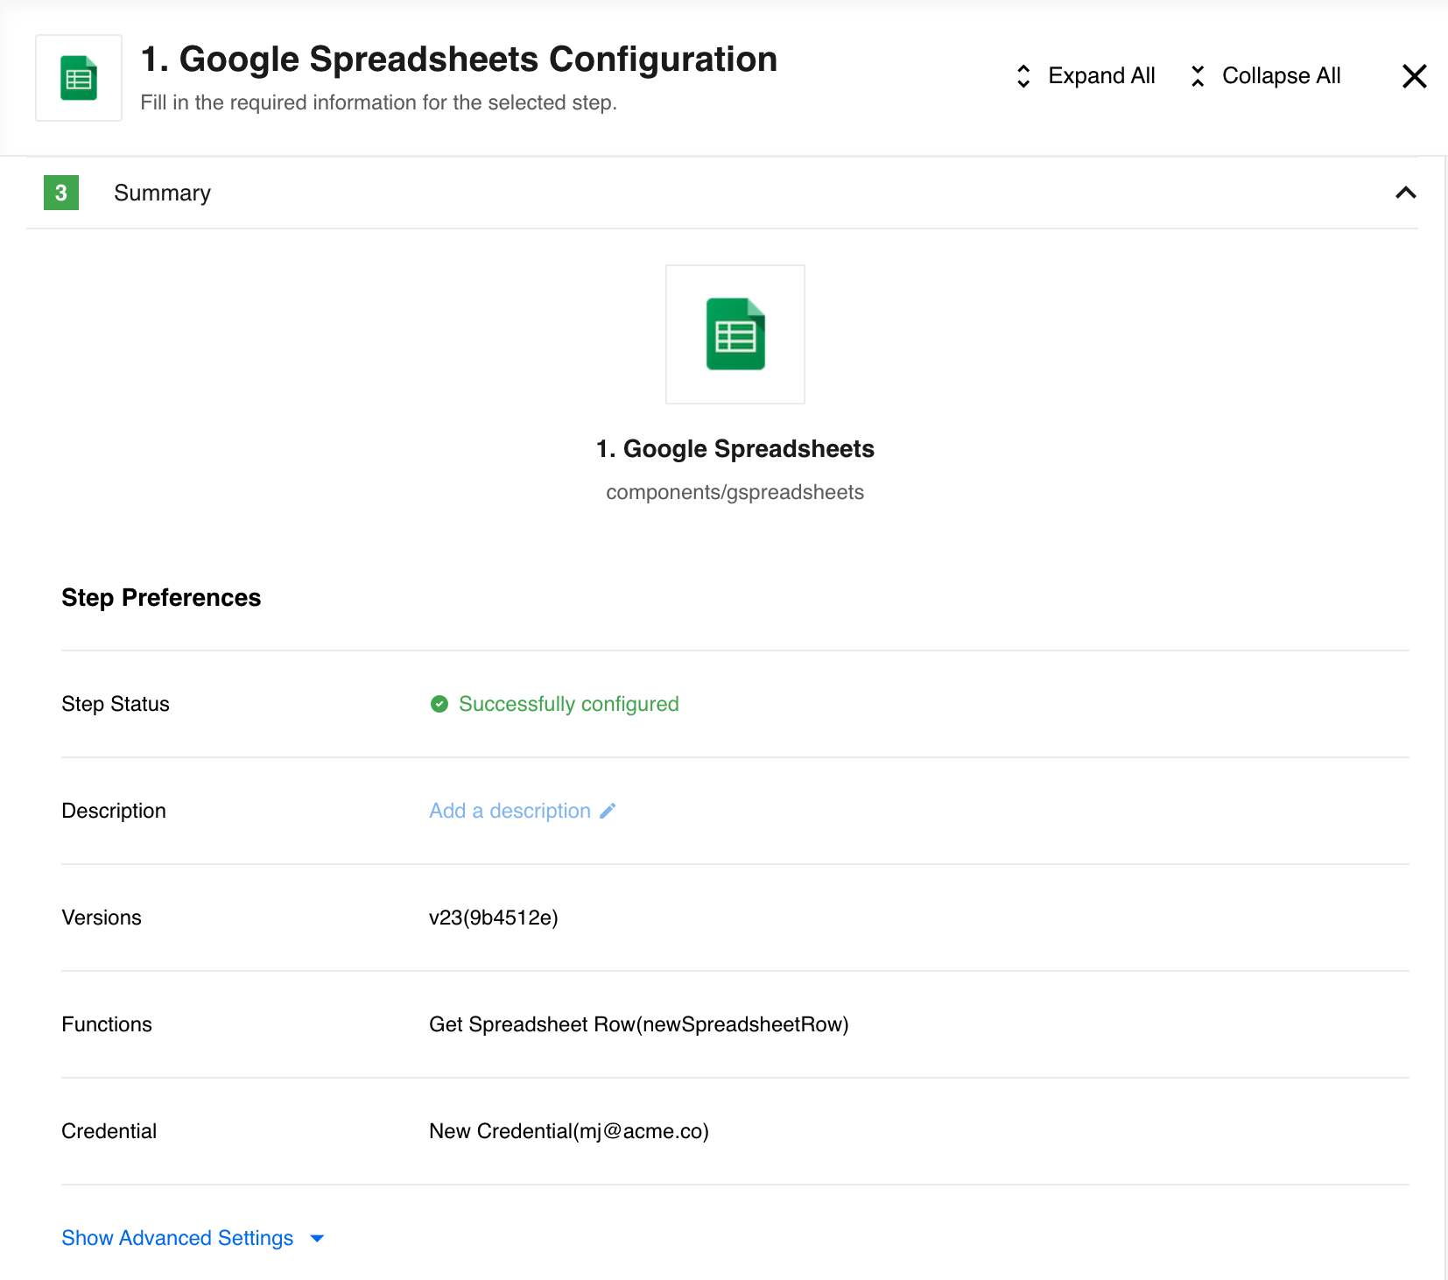Collapse the Summary section chevron
Screen dimensions: 1448x1280
pos(1405,193)
